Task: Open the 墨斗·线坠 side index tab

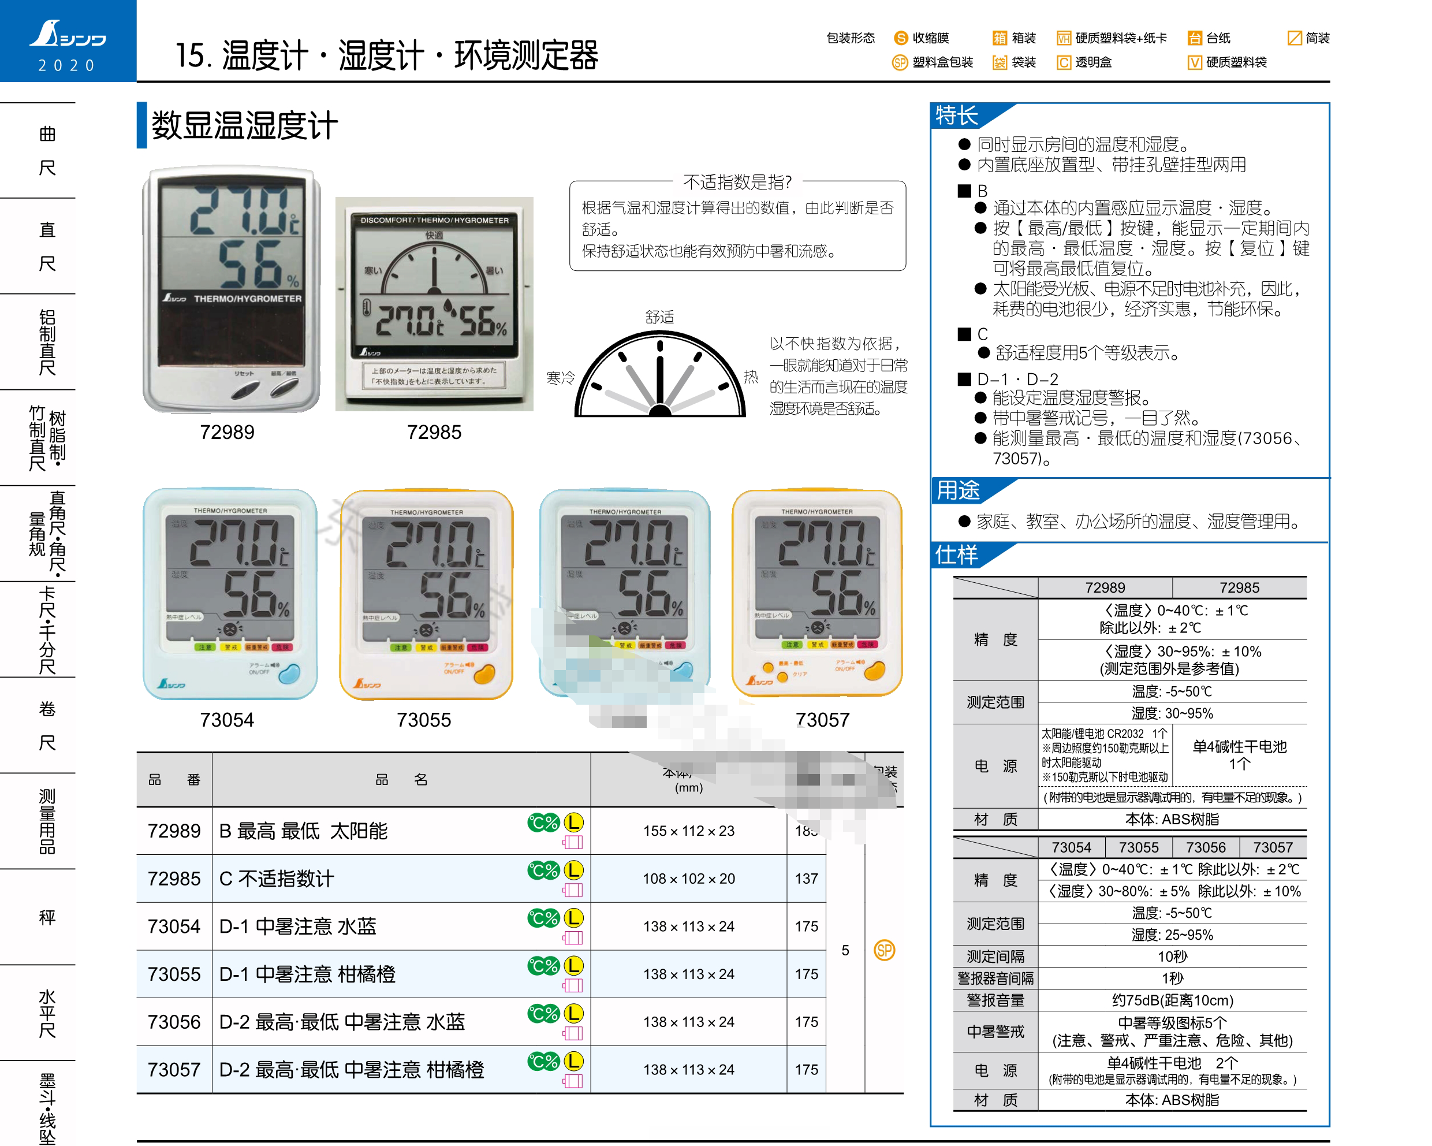Action: click(38, 1104)
